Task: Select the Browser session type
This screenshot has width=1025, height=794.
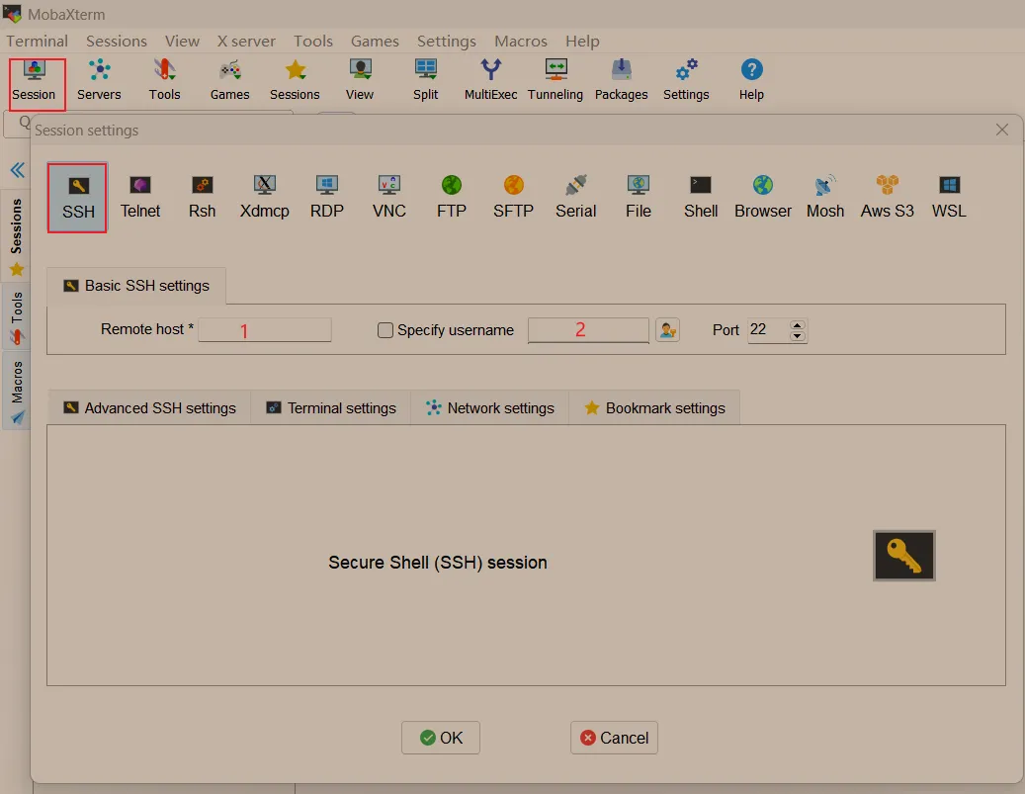Action: tap(763, 198)
